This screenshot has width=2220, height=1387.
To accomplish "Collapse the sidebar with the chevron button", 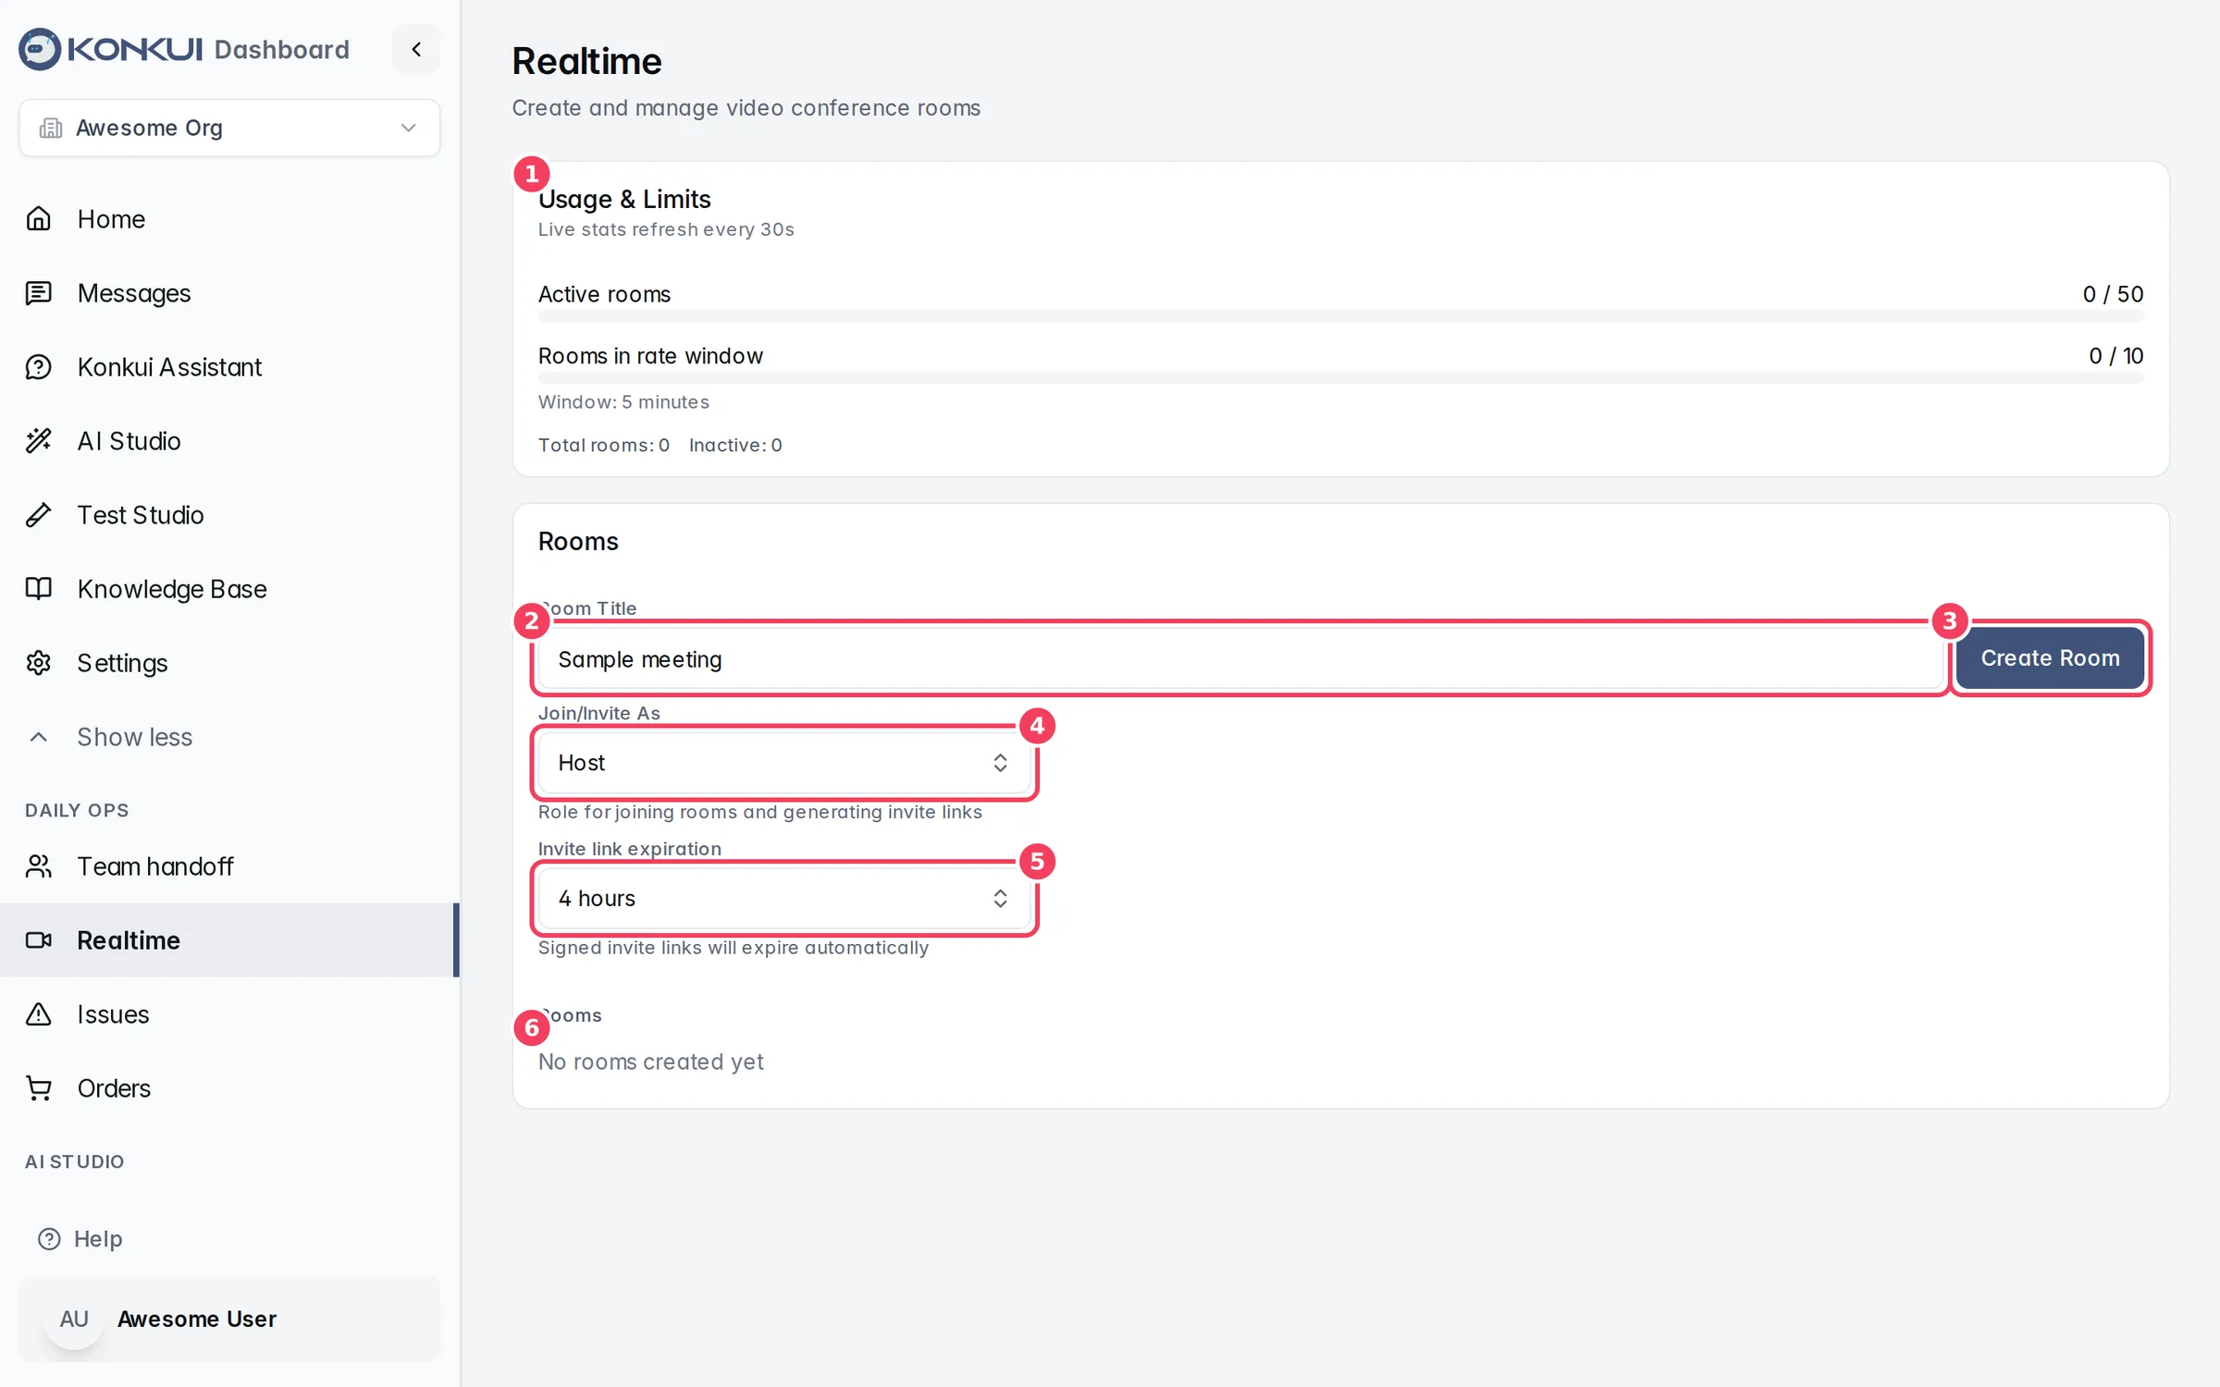I will (x=416, y=49).
